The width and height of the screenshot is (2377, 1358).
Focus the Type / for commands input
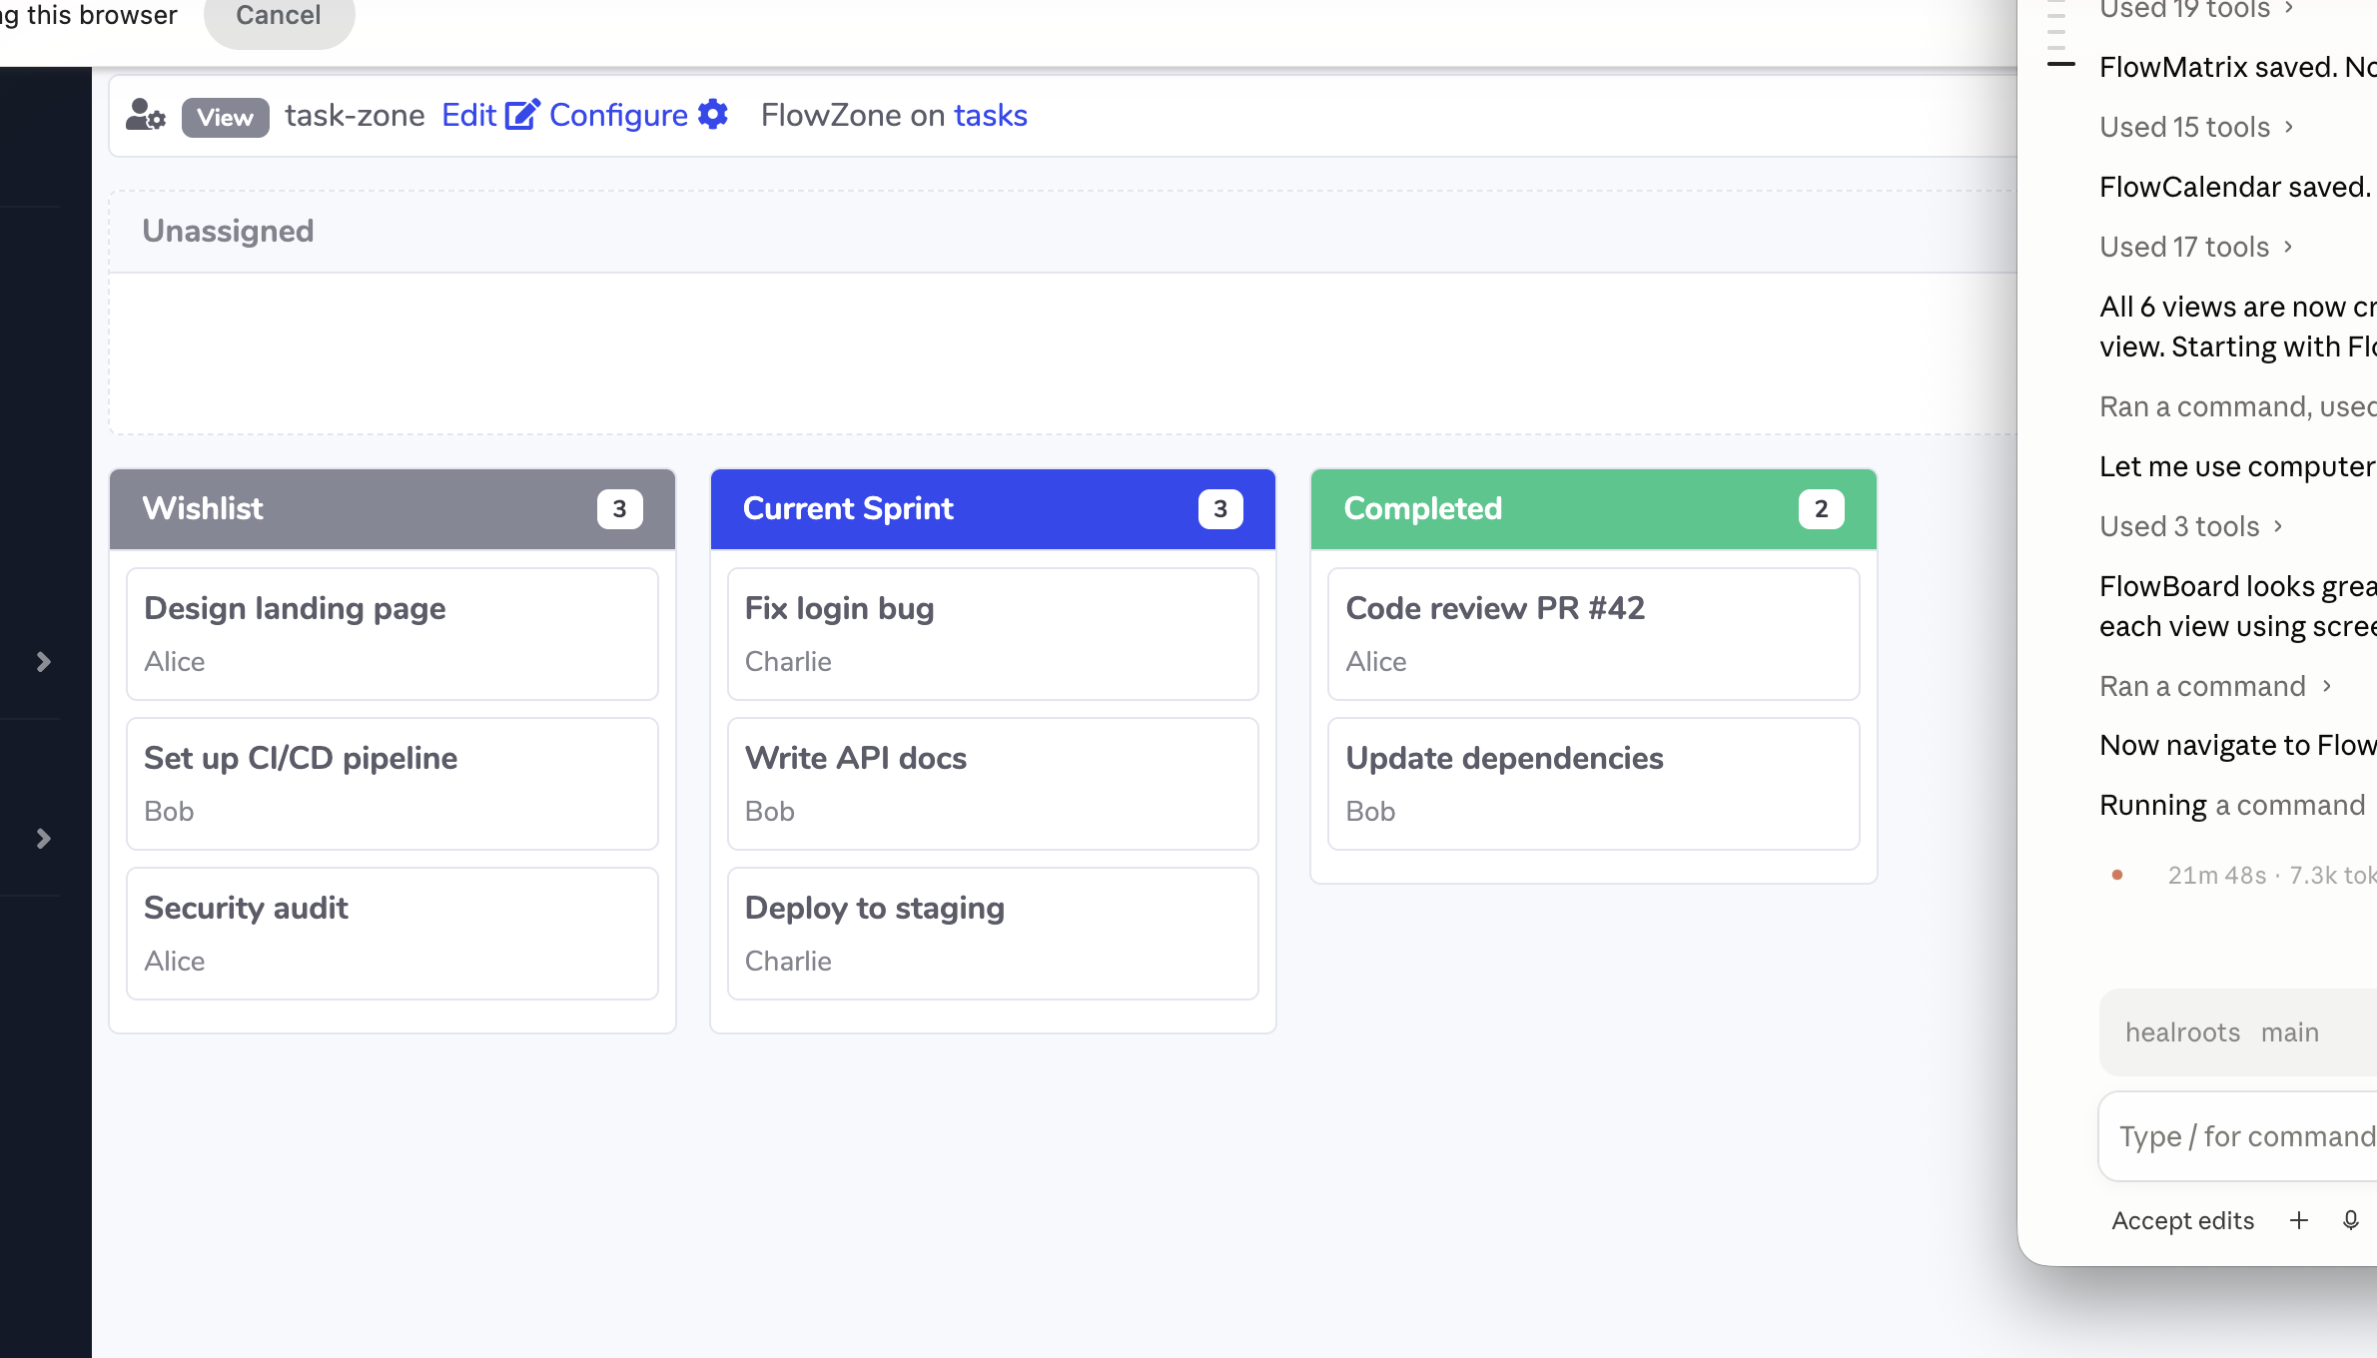coord(2238,1136)
